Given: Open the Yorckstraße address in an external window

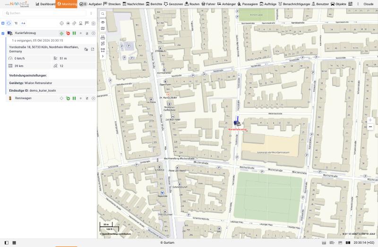Looking at the screenshot, I should [93, 49].
